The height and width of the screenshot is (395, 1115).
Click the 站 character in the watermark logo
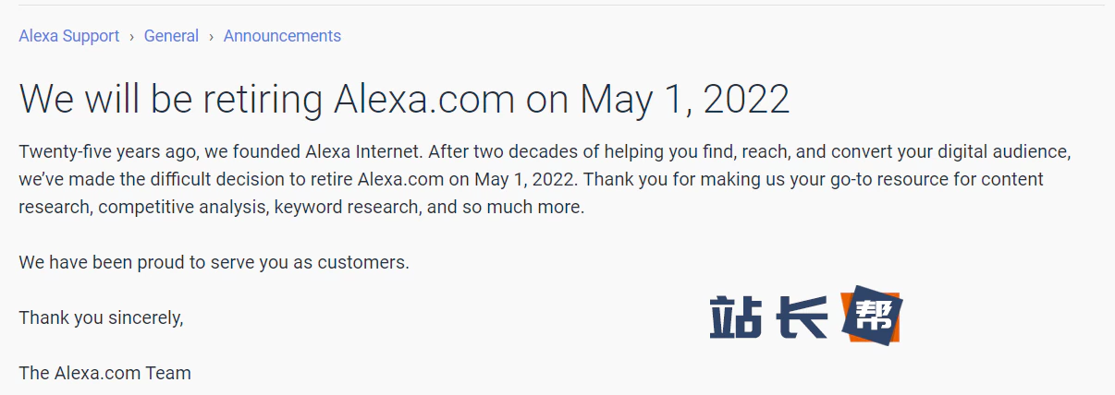click(x=736, y=317)
